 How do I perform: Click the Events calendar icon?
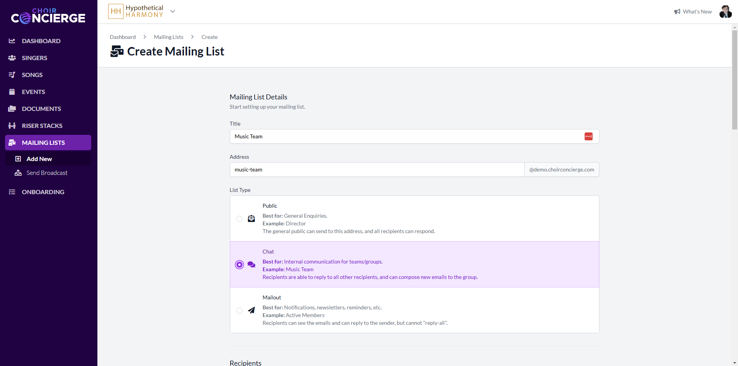[12, 92]
